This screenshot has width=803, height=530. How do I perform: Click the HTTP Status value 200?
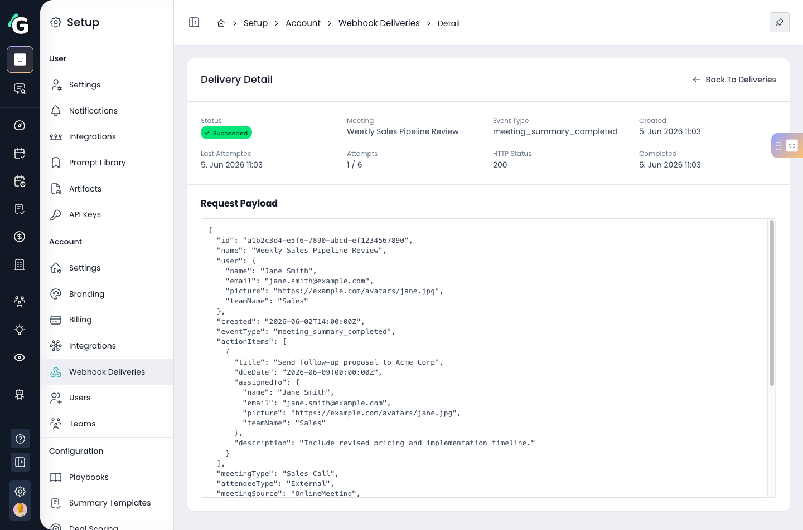click(500, 165)
